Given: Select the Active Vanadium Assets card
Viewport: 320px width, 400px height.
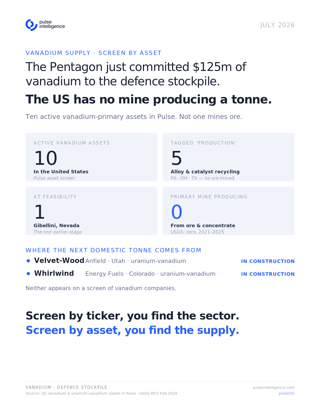Looking at the screenshot, I should (x=91, y=157).
